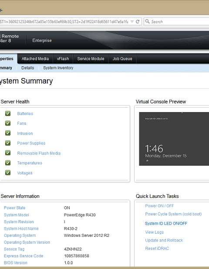Open the Power Supplies health link
Viewport: 209px width, 269px height.
pos(31,143)
